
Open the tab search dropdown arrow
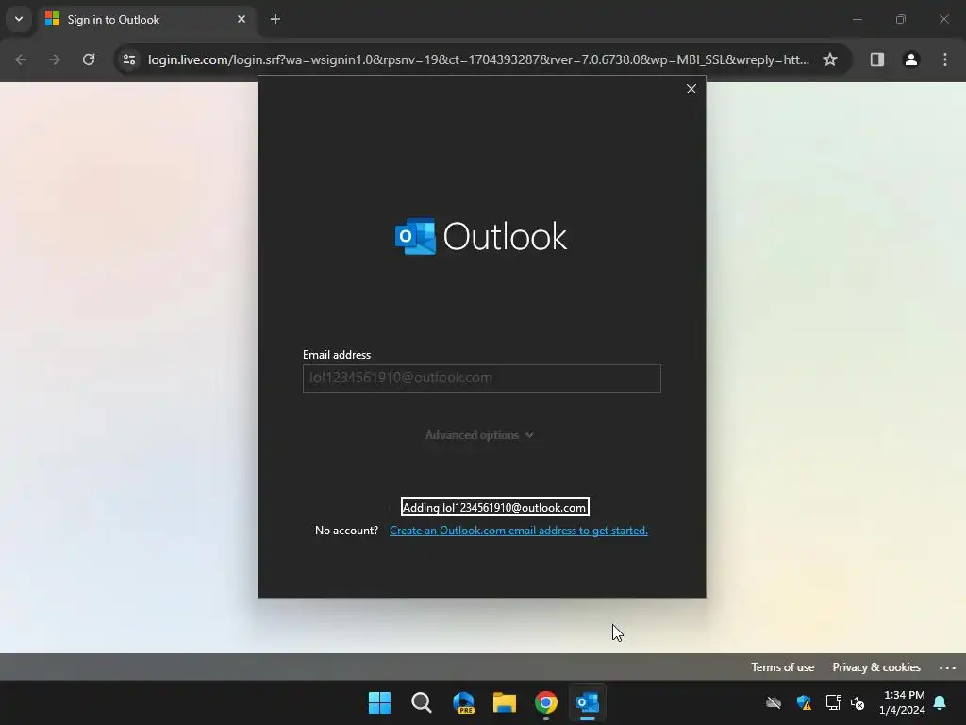click(19, 19)
